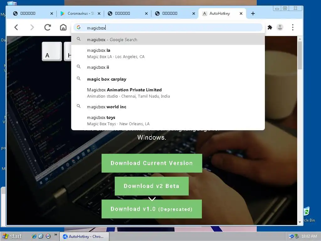Open the profile avatar icon

pyautogui.click(x=280, y=27)
